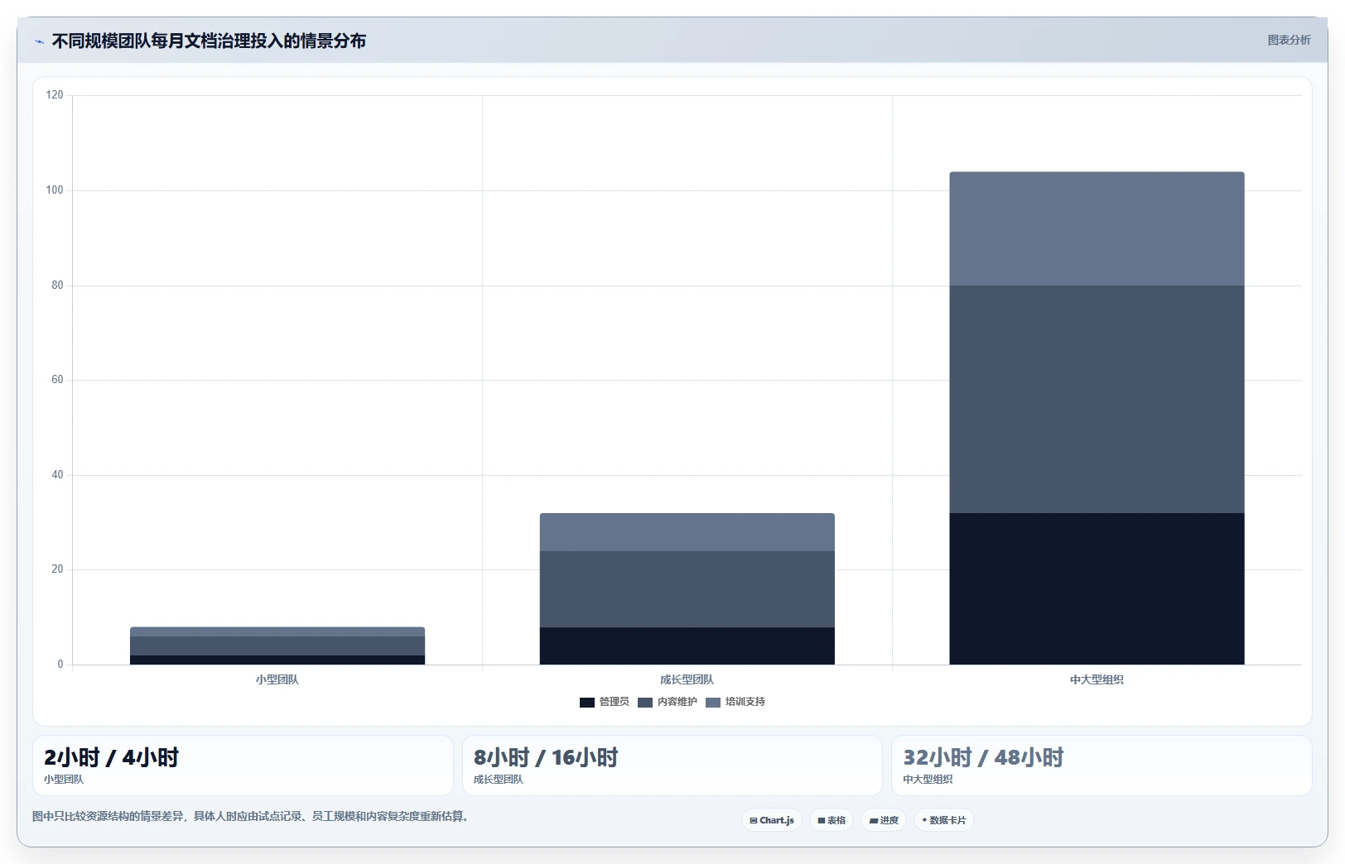
Task: Click the 内容维护 legend label
Action: point(677,702)
